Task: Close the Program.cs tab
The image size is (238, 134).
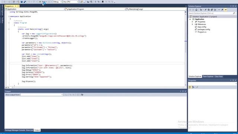Action: 18,6
